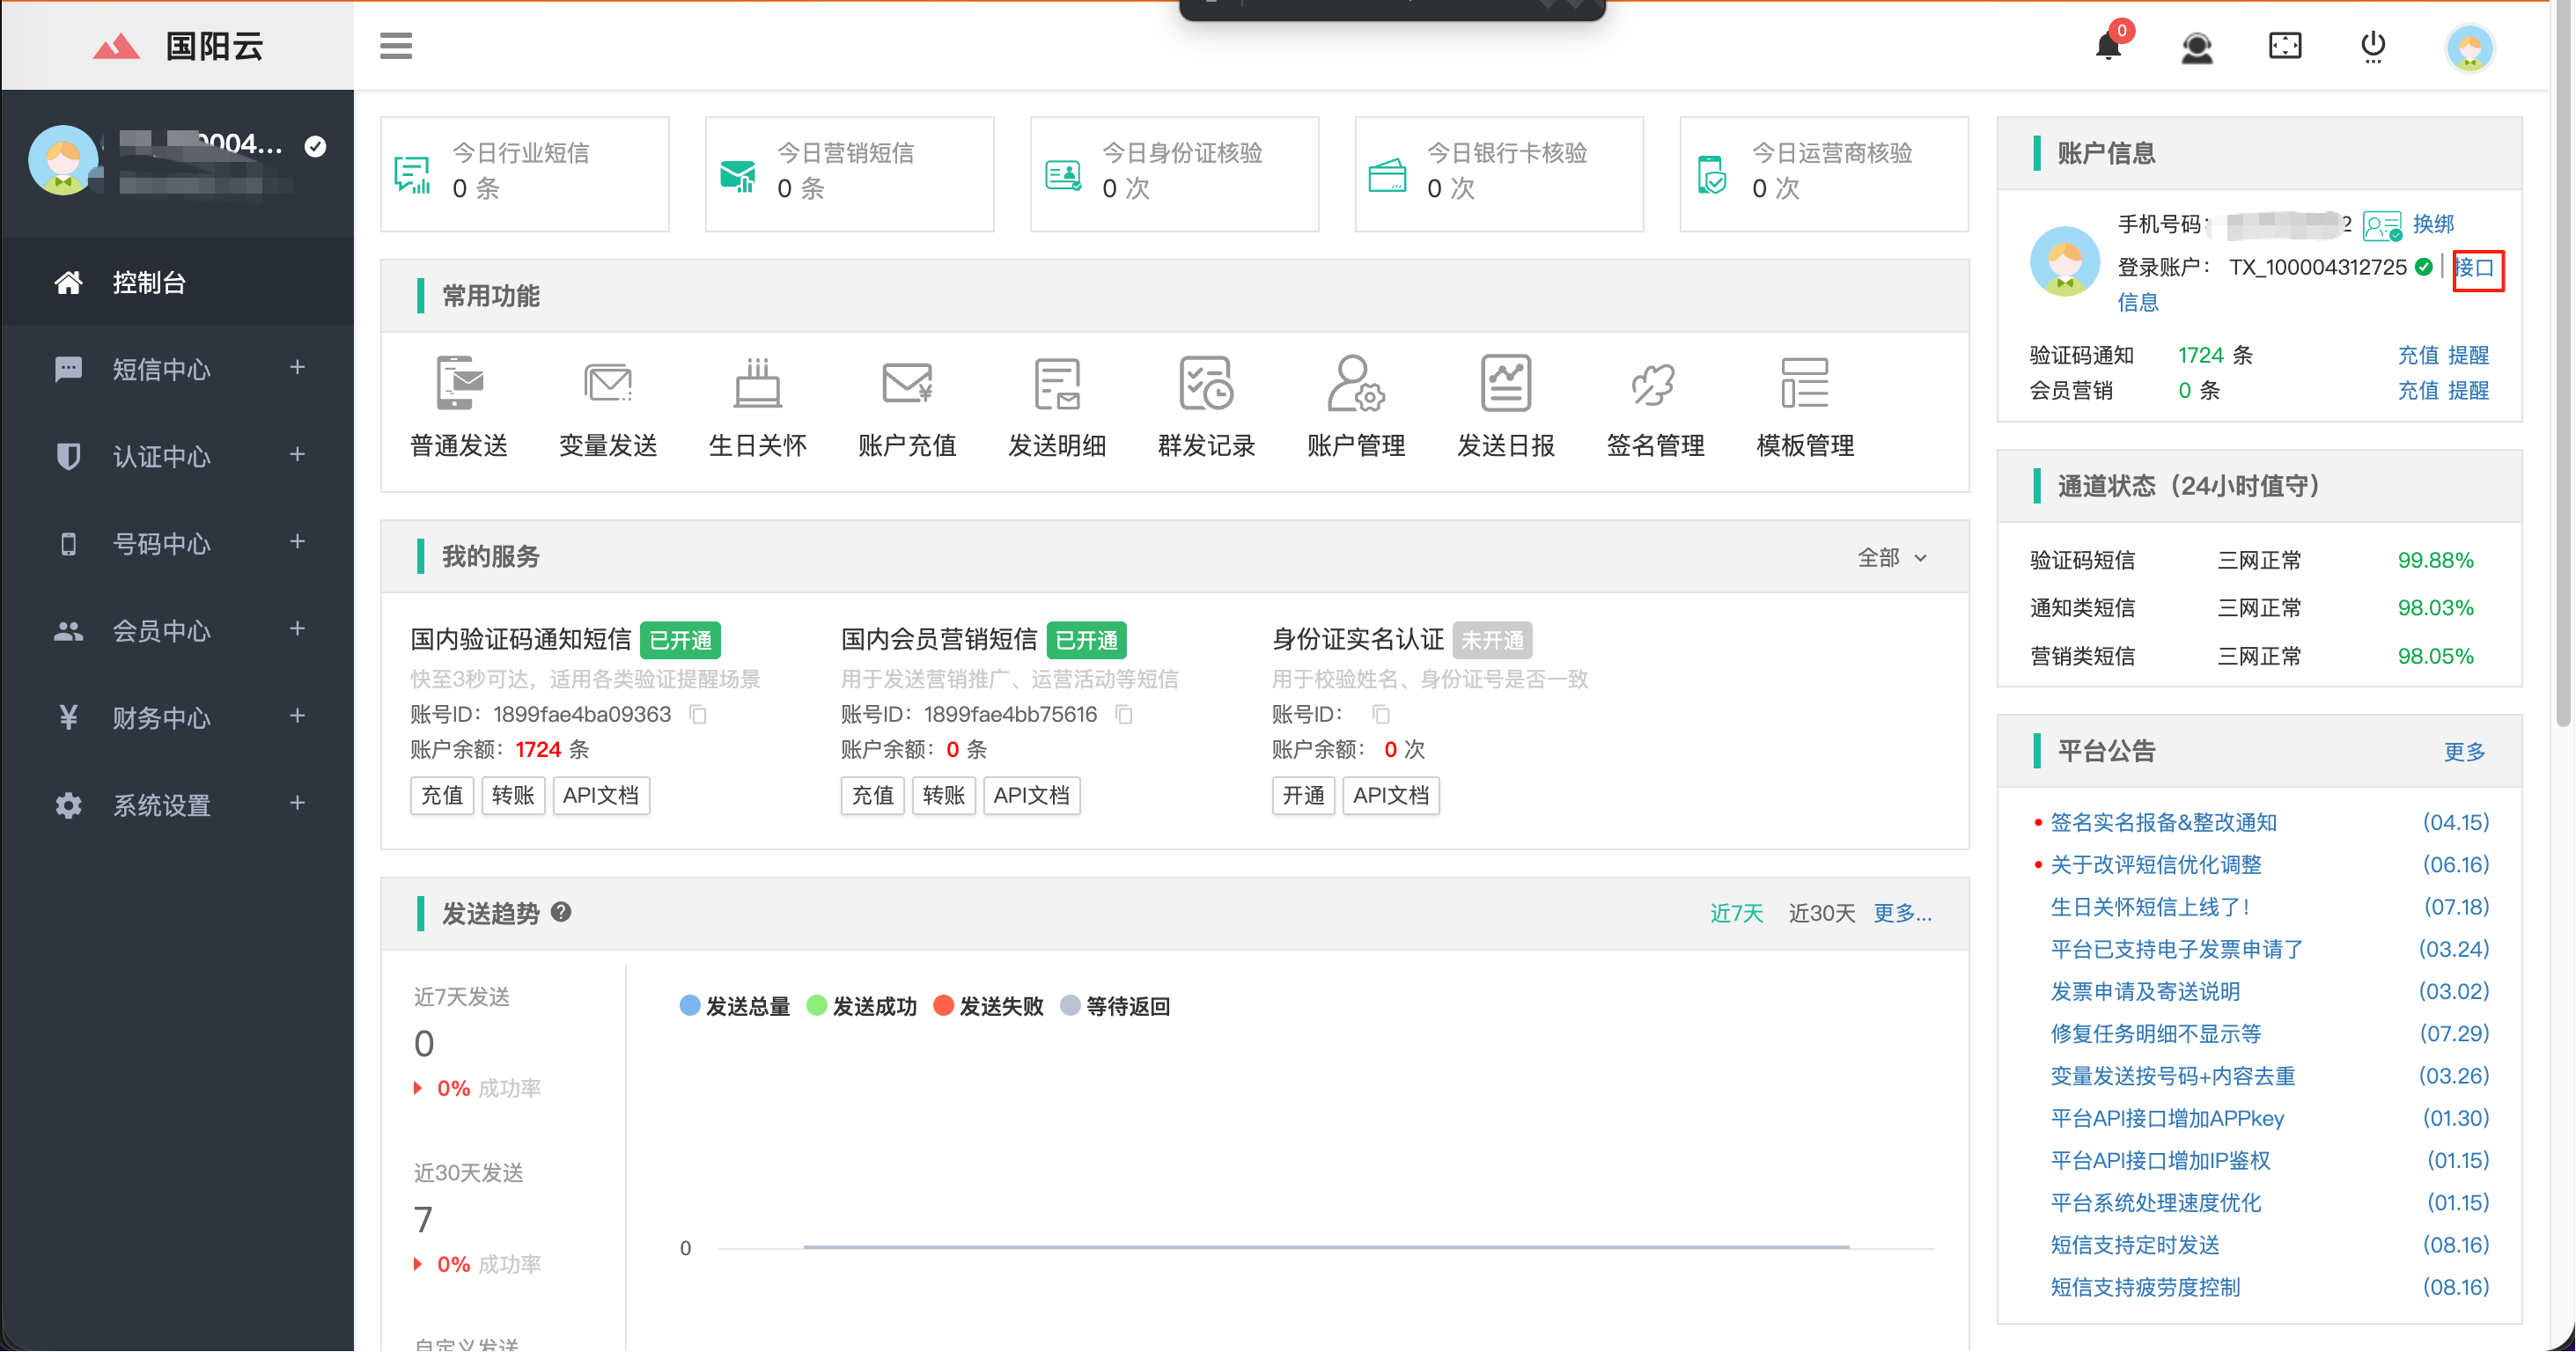The image size is (2576, 1352).
Task: Expand 号码中心 sidebar menu
Action: [x=178, y=543]
